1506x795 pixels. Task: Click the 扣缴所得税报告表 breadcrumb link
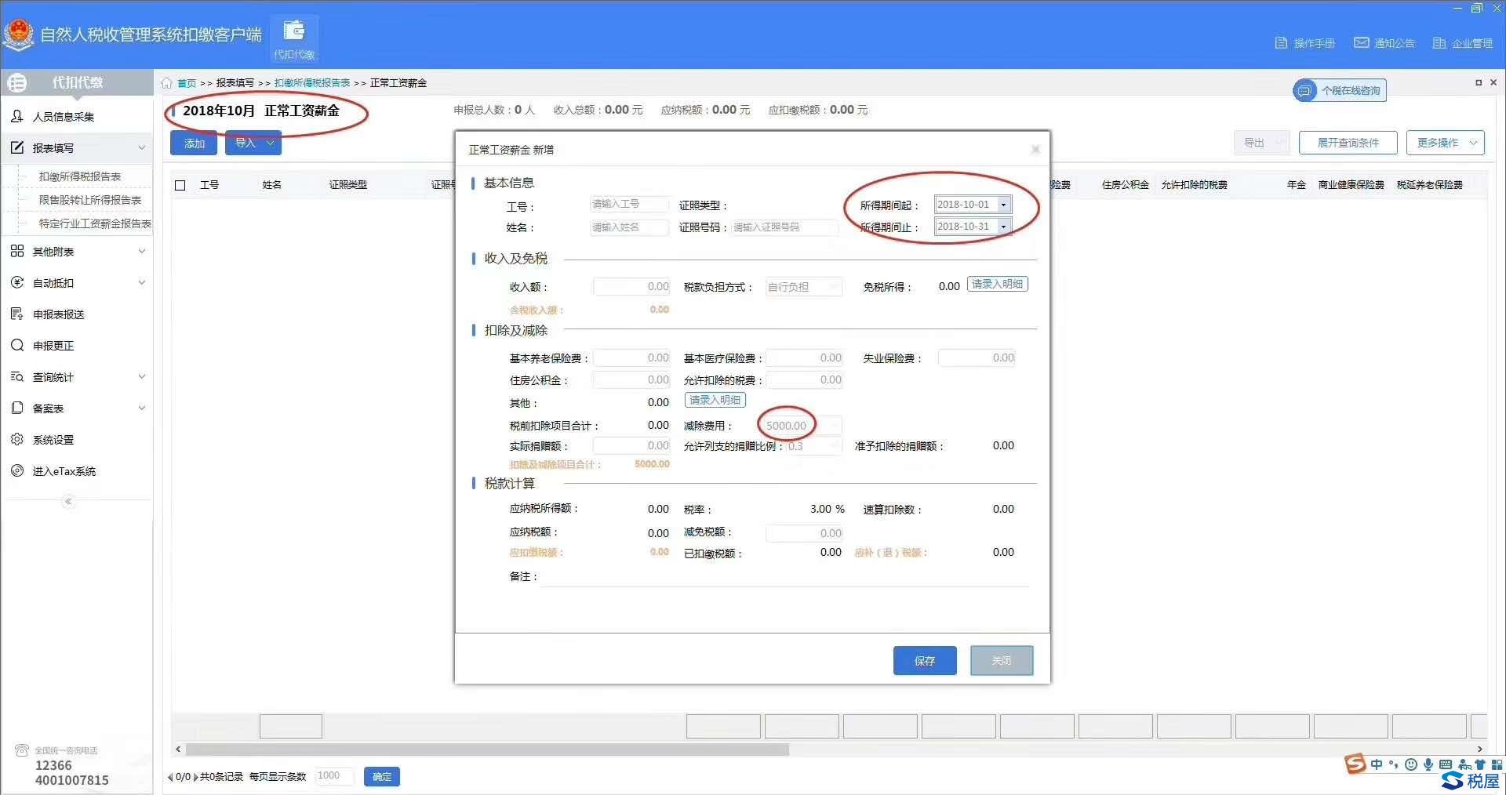[x=312, y=82]
